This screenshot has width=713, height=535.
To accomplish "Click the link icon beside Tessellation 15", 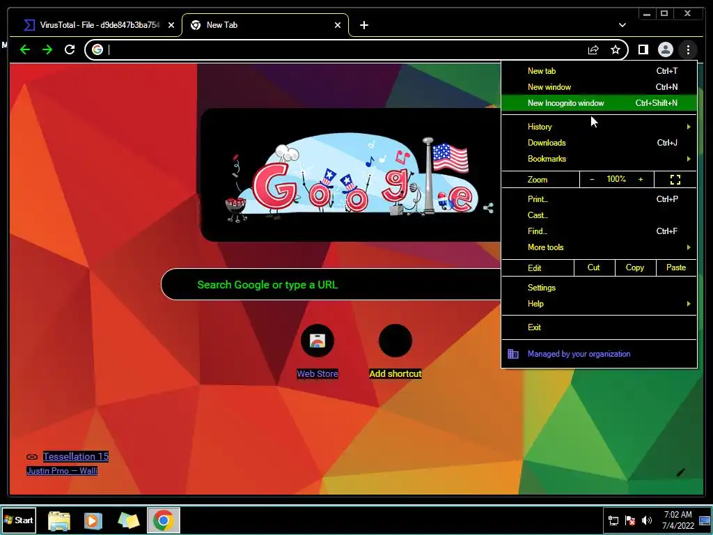I will (x=32, y=457).
